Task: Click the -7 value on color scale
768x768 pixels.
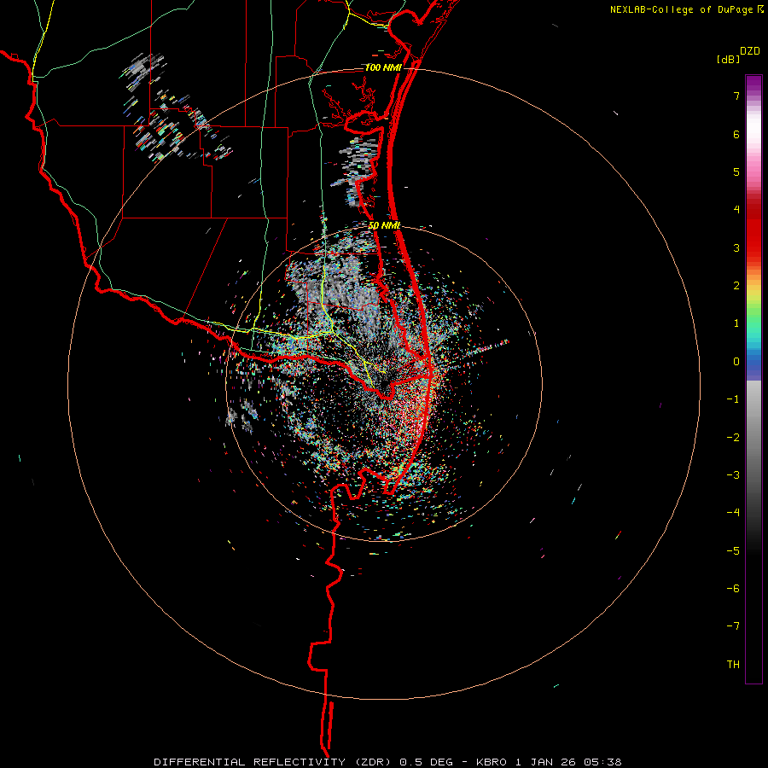Action: pos(733,626)
